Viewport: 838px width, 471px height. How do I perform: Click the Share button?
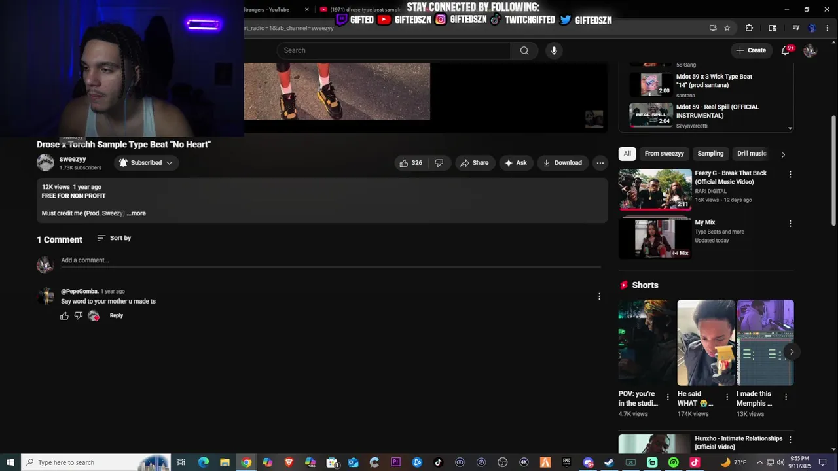475,163
